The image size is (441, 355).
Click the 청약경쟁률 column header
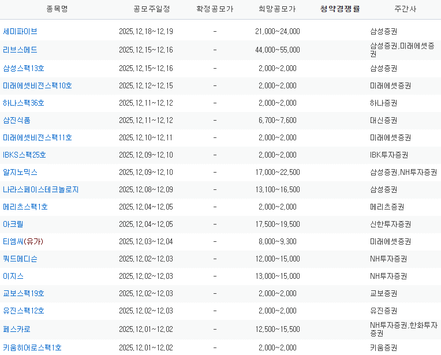[x=340, y=9]
